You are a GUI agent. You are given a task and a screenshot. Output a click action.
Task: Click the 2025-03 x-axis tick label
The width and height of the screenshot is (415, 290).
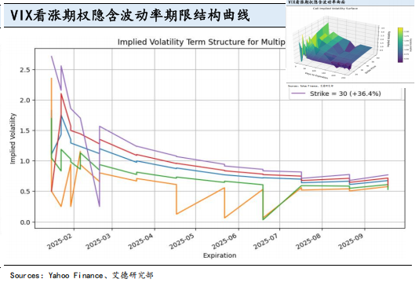(99, 241)
